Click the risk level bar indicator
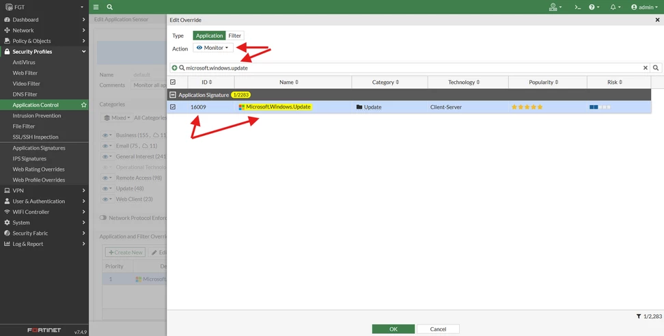Viewport: 664px width, 336px height. tap(600, 107)
